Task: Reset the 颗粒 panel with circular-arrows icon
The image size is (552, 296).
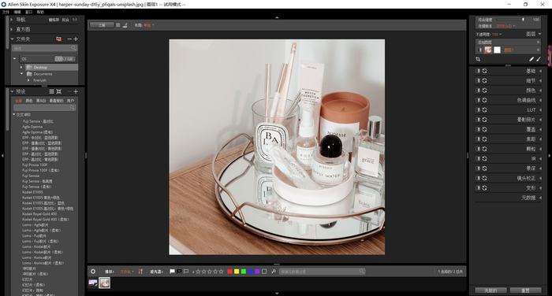Action: pyautogui.click(x=485, y=149)
